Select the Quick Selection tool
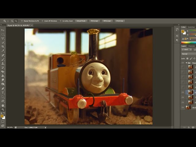 3,43
